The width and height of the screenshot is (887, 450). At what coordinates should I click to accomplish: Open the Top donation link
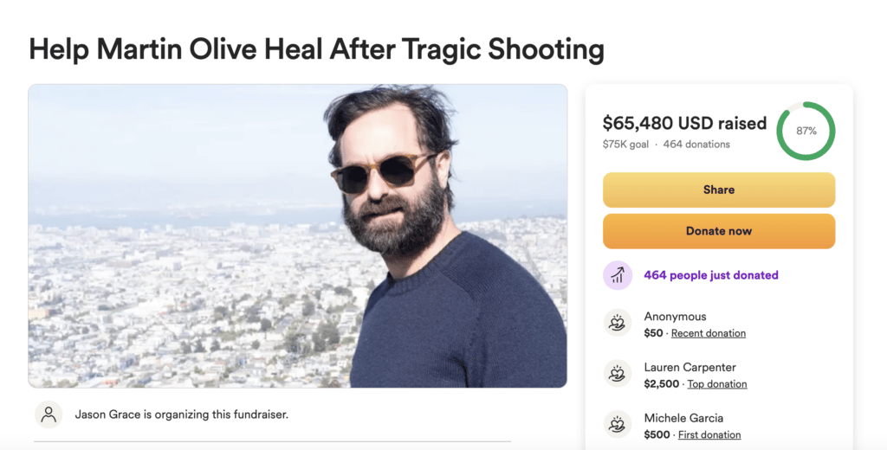tap(716, 384)
